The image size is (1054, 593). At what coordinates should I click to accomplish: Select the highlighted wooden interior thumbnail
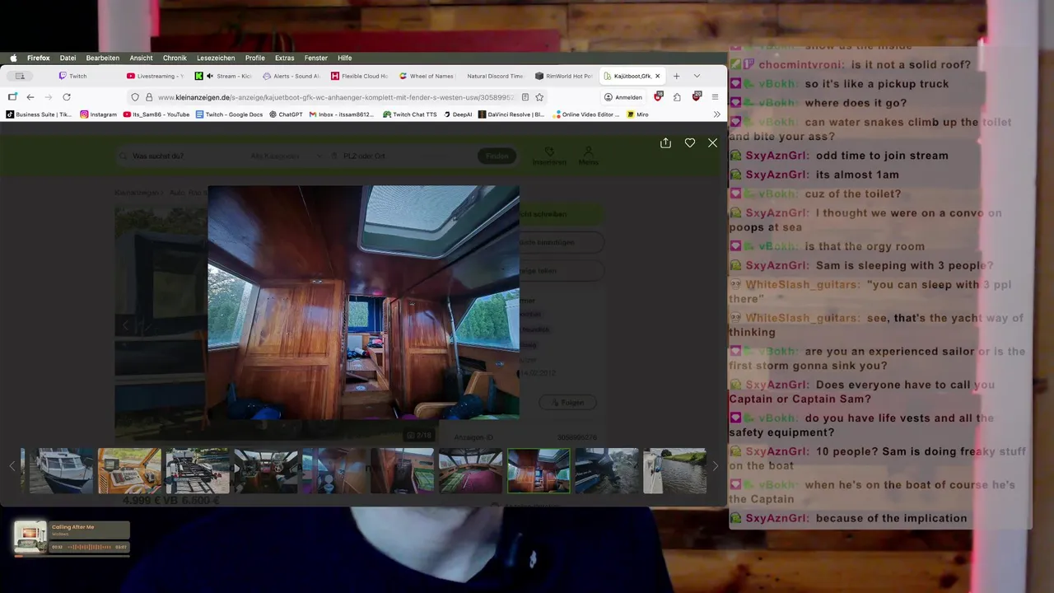click(539, 471)
